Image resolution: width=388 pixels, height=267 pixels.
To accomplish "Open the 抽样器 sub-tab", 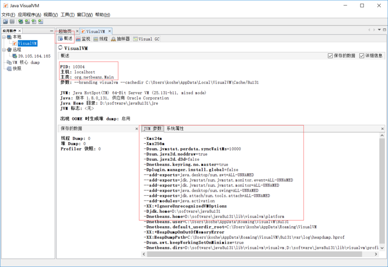I will click(120, 39).
